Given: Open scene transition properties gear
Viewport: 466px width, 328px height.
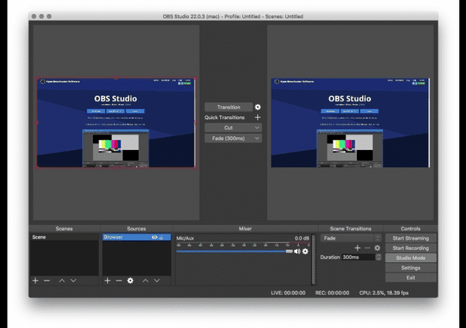Looking at the screenshot, I should [377, 248].
